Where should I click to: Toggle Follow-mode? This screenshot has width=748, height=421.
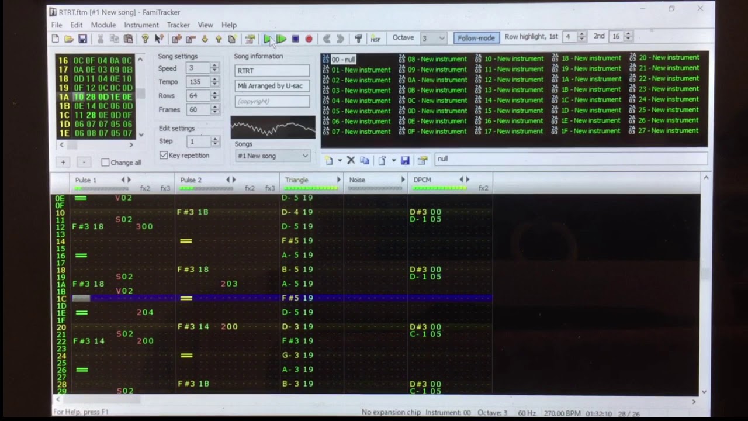[476, 38]
